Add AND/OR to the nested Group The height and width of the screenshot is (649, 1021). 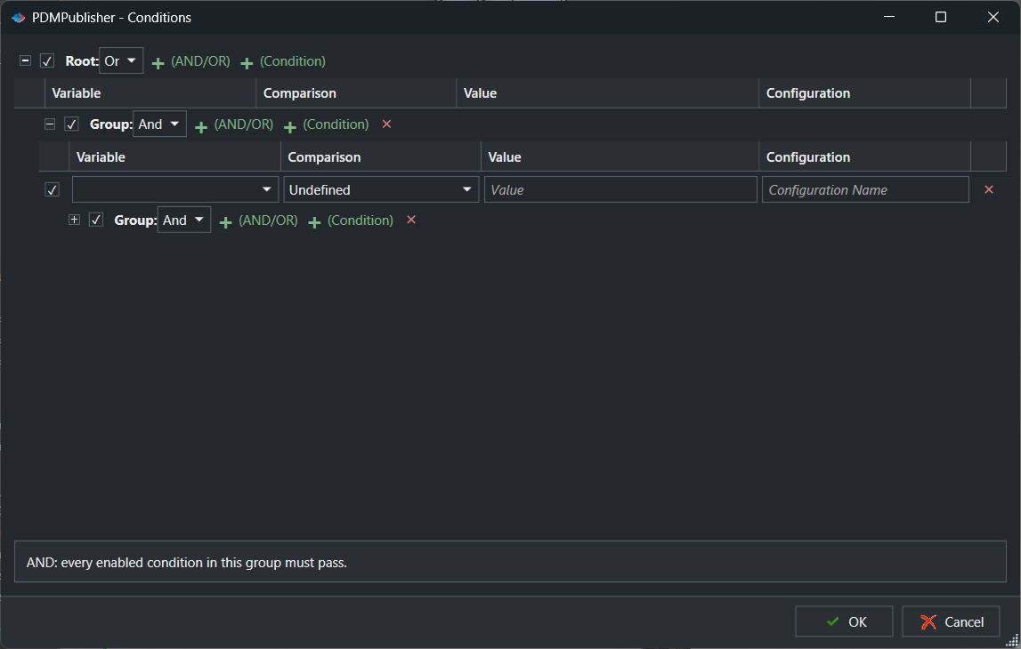coord(258,220)
